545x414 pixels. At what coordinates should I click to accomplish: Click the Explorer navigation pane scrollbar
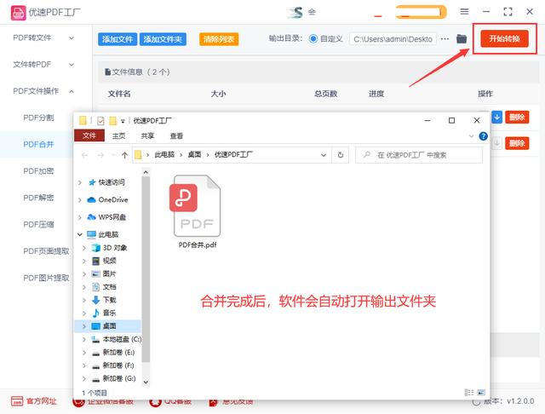pos(146,267)
